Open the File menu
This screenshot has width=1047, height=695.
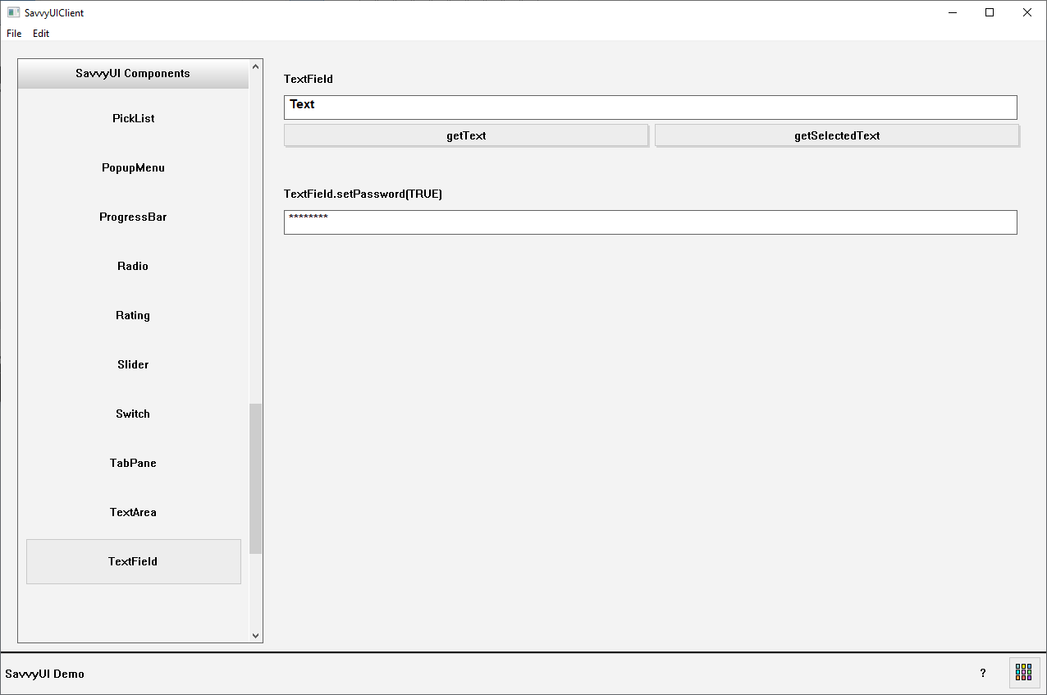14,34
